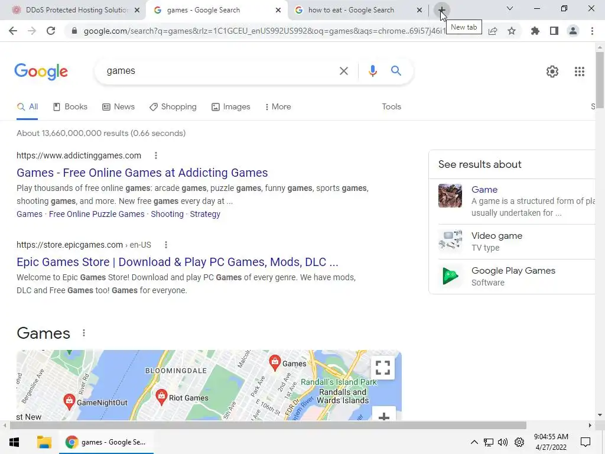The height and width of the screenshot is (454, 605).
Task: Open Google apps grid
Action: [x=579, y=72]
